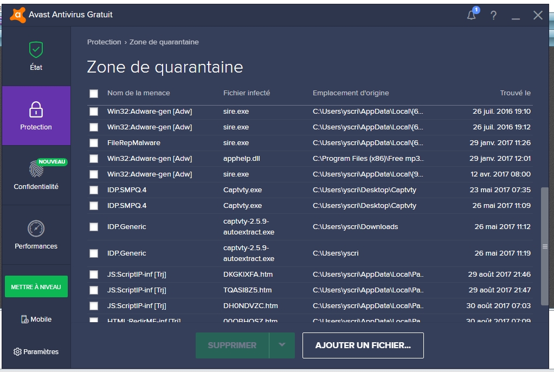Screen dimensions: 554x372
Task: Check the apphelp.dll row checkbox
Action: 94,159
